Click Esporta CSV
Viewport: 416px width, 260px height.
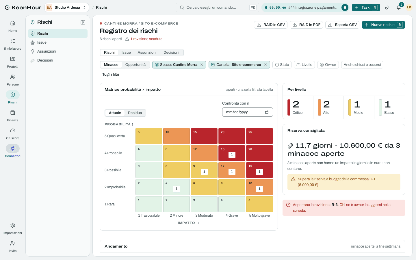[342, 25]
